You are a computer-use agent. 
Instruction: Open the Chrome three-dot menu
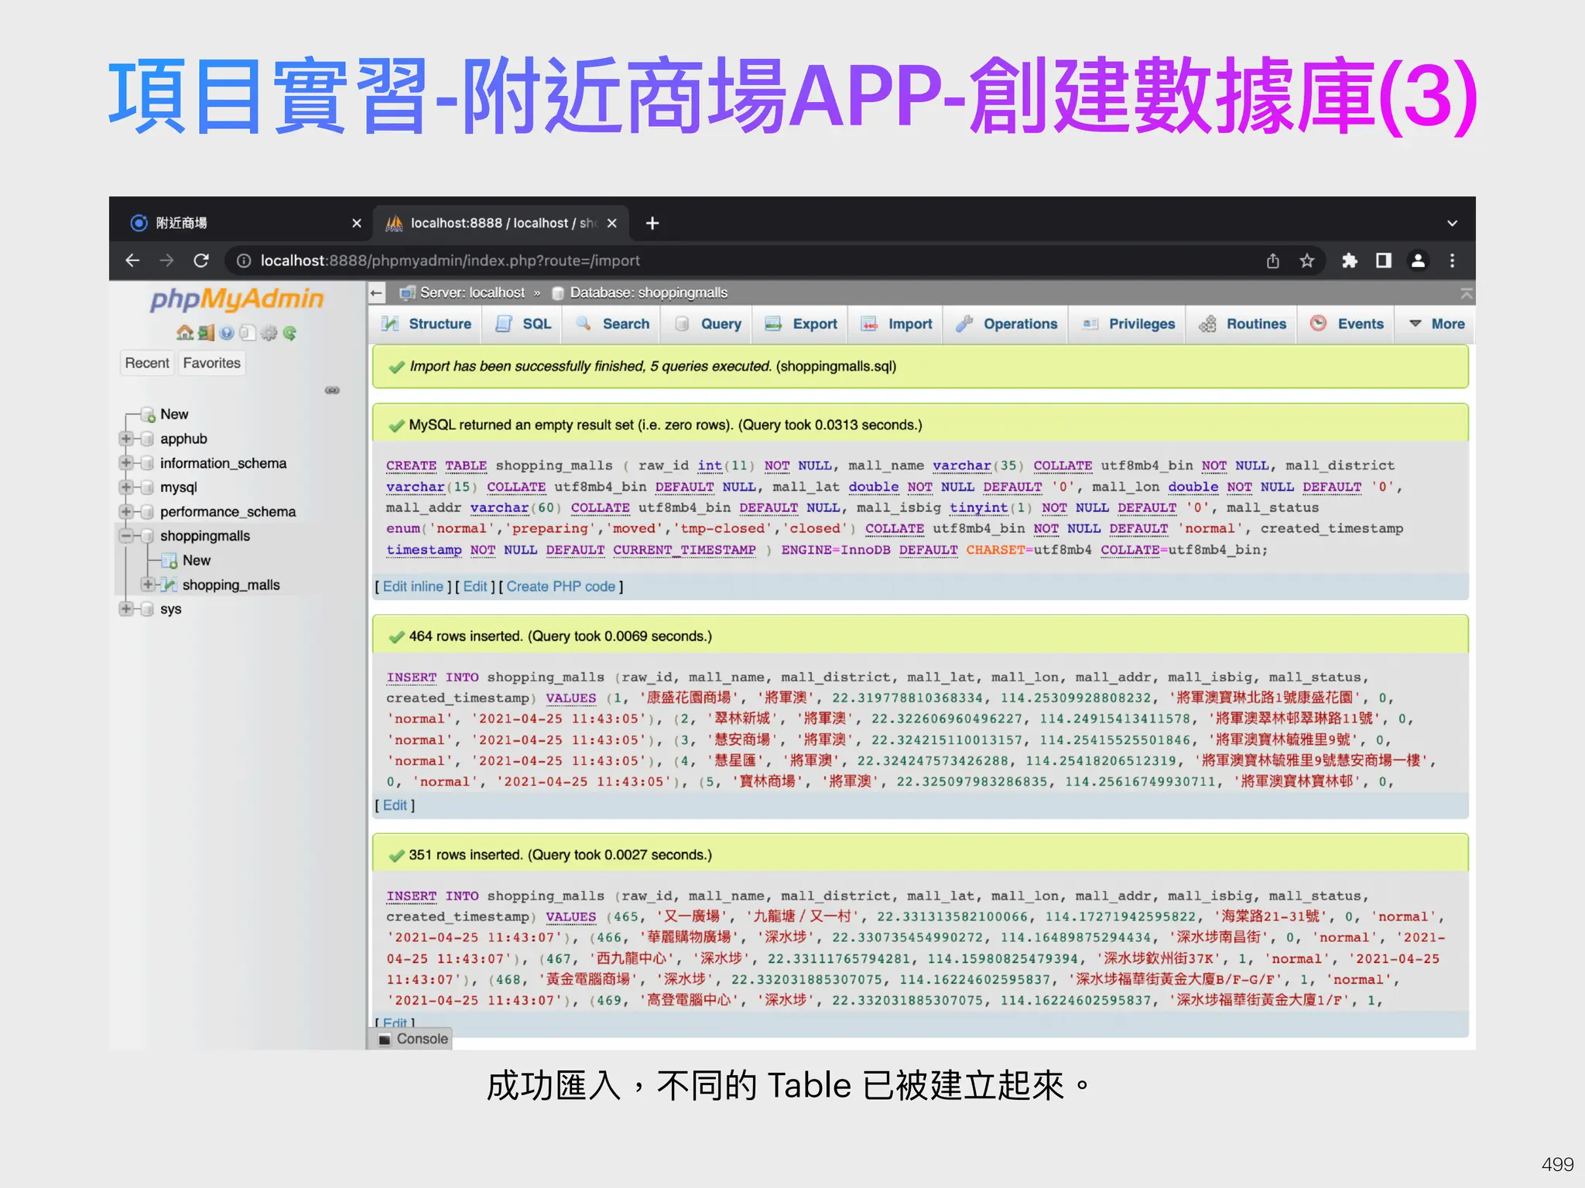click(1452, 261)
